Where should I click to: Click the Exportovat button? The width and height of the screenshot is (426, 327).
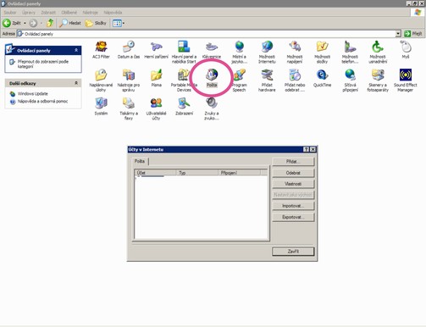point(293,217)
